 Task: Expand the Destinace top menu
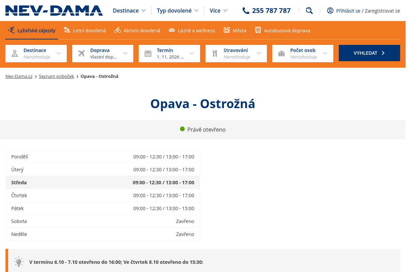click(129, 11)
